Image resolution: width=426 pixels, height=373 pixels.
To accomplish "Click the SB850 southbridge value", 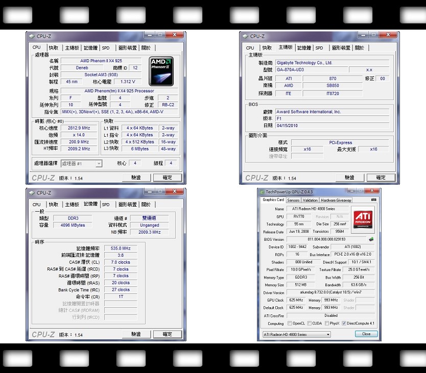I will [333, 85].
